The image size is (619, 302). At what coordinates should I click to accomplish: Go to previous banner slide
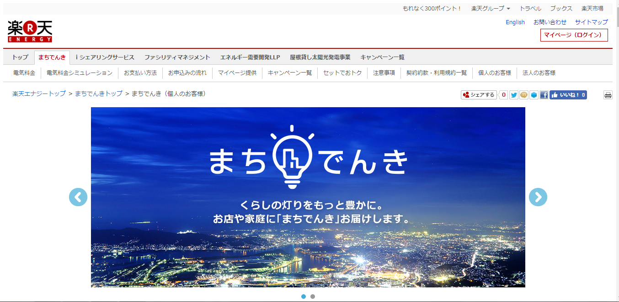pos(78,197)
